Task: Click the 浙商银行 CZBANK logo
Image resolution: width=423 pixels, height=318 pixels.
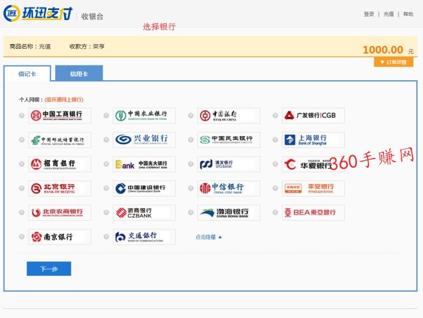Action: [144, 213]
